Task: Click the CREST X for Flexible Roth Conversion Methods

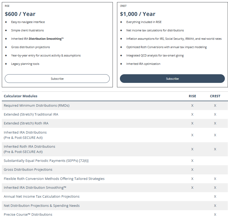Action: tap(215, 179)
